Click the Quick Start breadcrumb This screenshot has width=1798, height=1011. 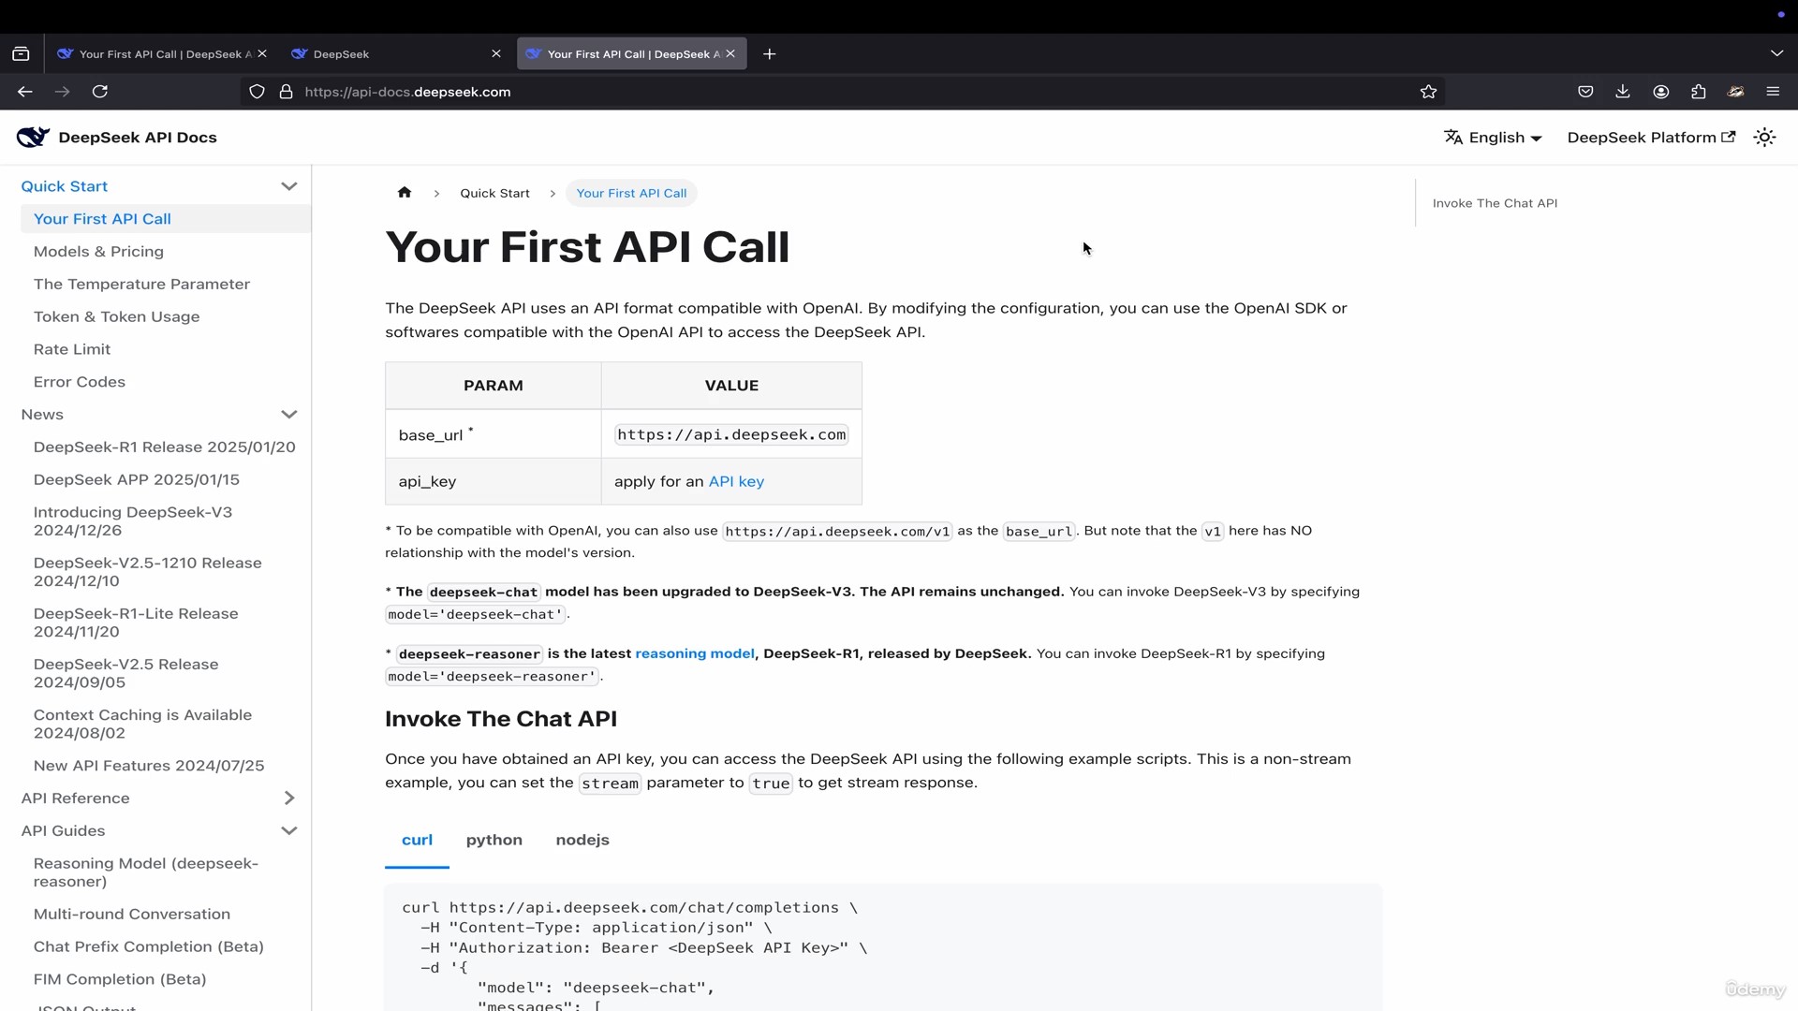coord(494,193)
